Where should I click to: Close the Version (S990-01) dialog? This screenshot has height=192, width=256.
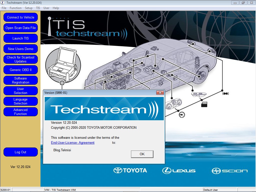[160, 93]
